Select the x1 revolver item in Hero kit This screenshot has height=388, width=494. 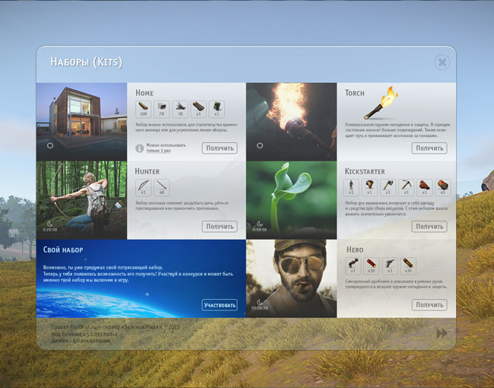tap(390, 266)
